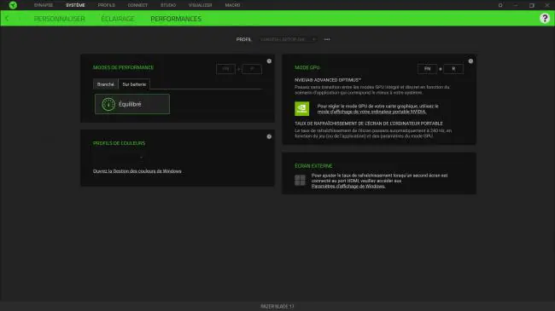
Task: Show info for Mode GPU
Action: coord(470,61)
